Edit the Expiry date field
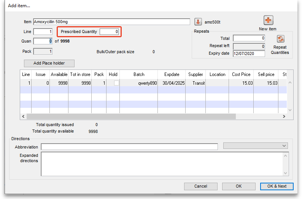Viewport: 302px width, 199px height. coord(249,54)
